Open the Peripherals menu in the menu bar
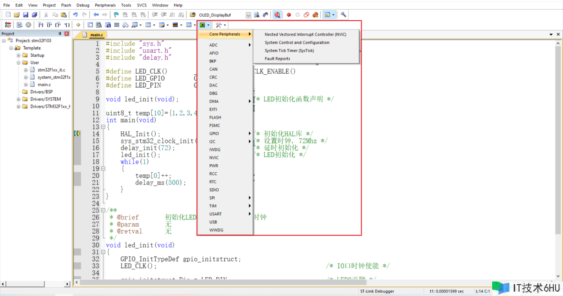This screenshot has width=563, height=296. click(x=105, y=5)
